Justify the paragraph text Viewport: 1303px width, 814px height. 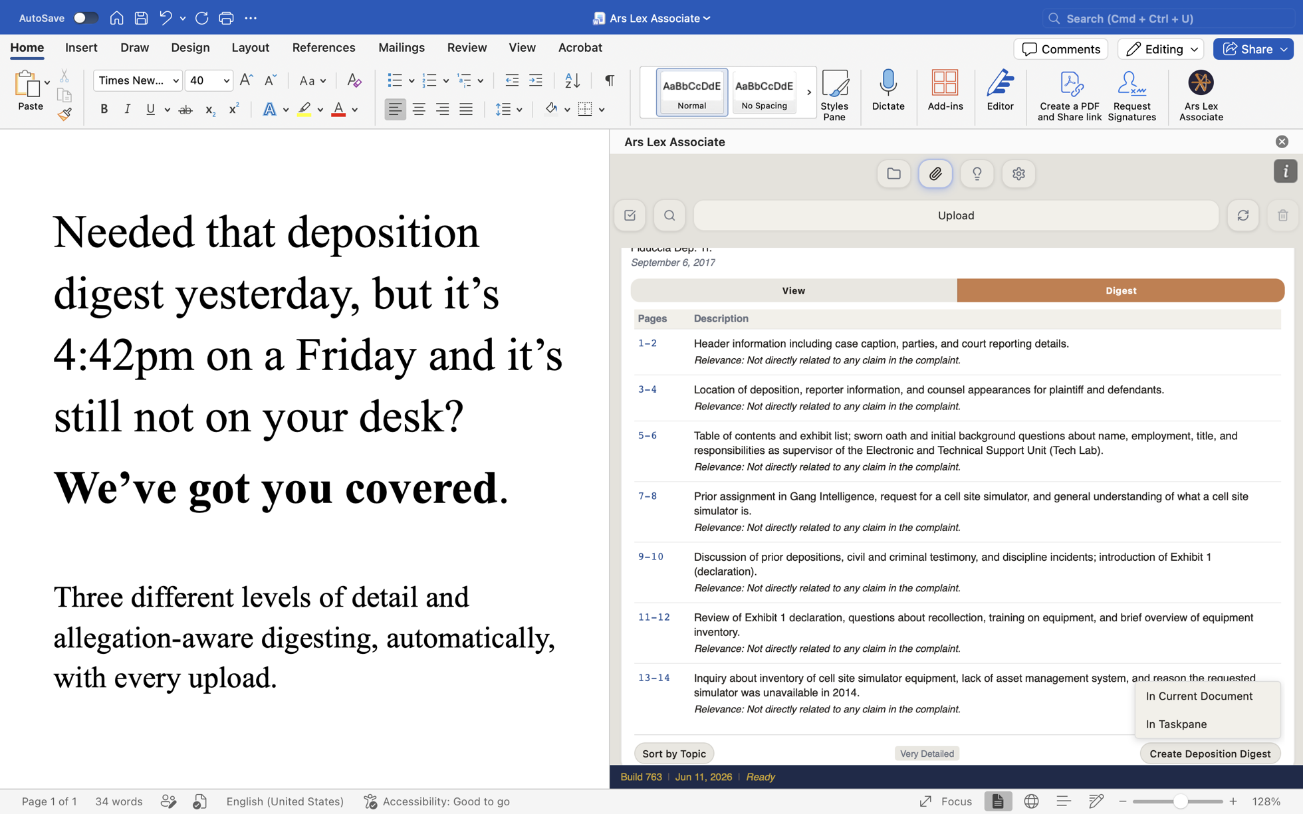pyautogui.click(x=466, y=110)
